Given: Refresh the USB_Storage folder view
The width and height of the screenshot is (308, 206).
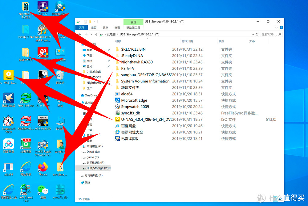Looking at the screenshot, I should pos(257,34).
